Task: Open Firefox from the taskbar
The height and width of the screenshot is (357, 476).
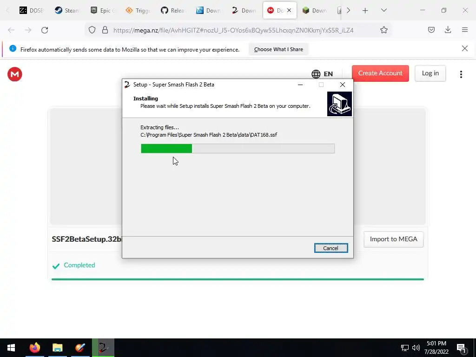Action: 34,348
